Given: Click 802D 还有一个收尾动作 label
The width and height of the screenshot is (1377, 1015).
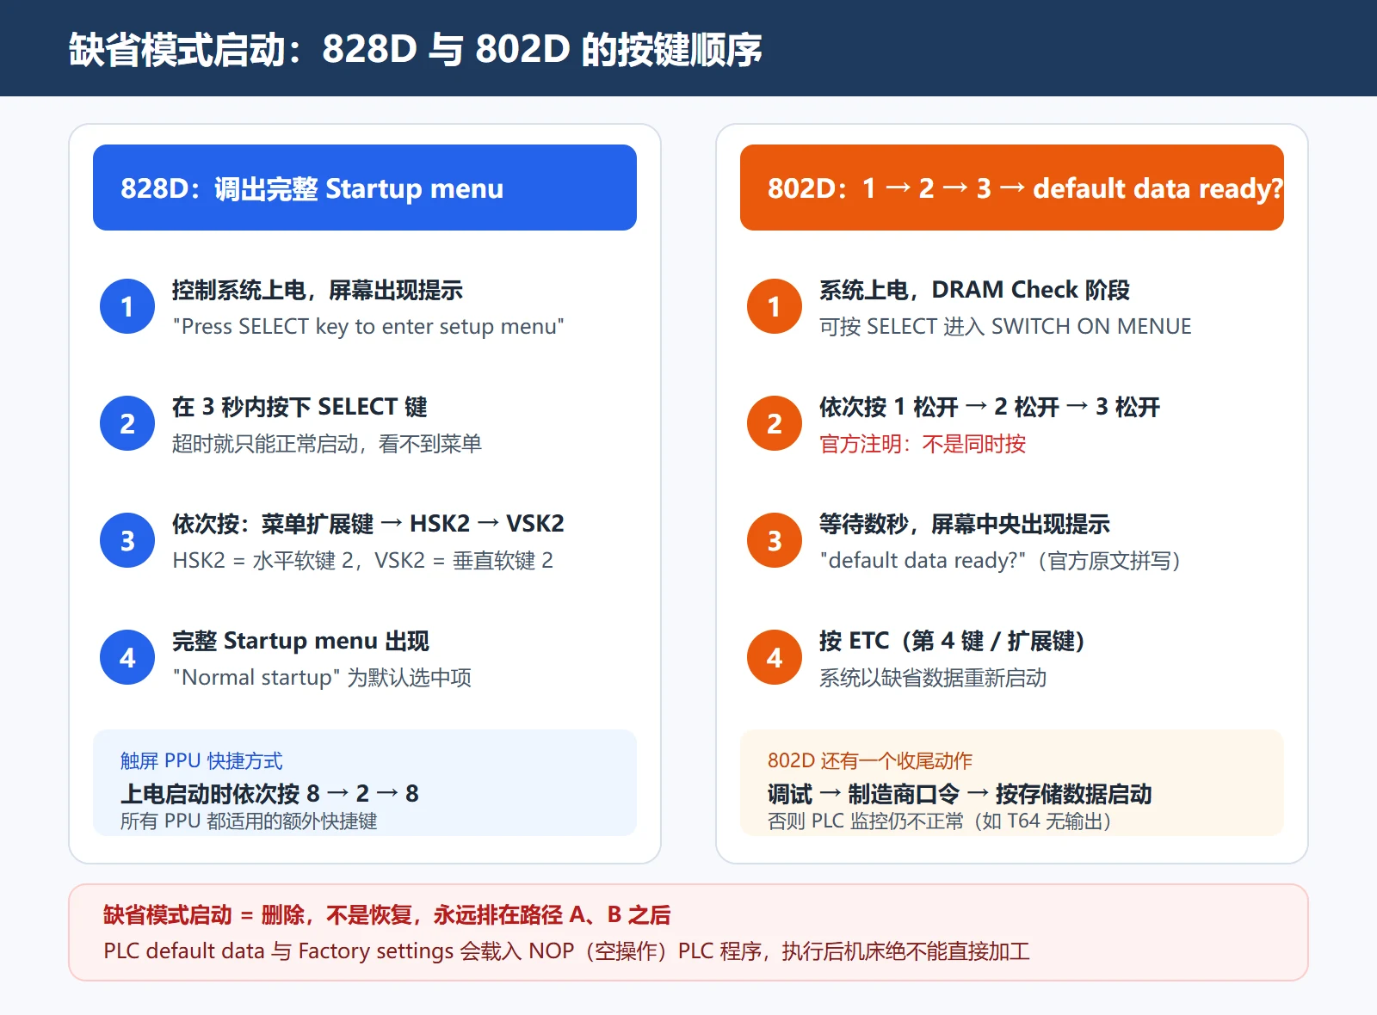Looking at the screenshot, I should 870,760.
